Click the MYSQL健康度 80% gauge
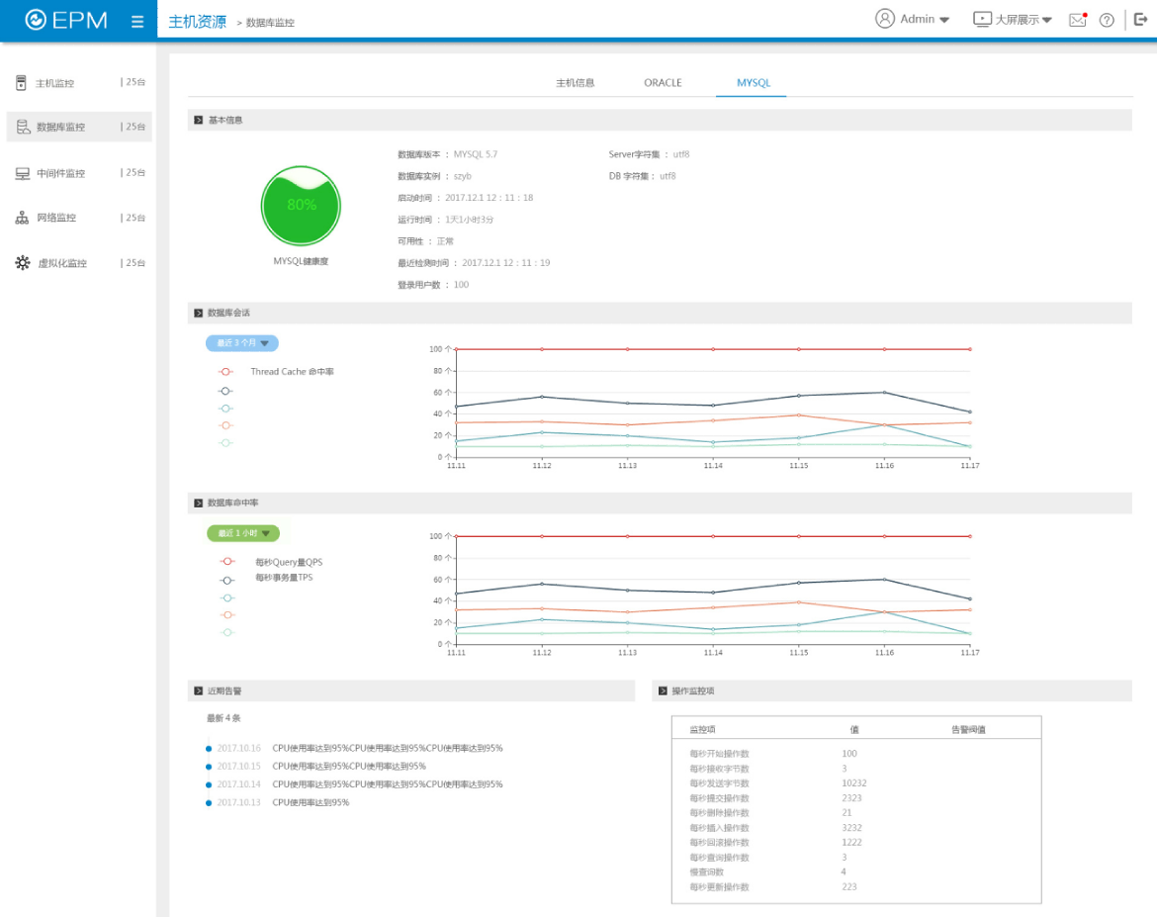This screenshot has width=1157, height=917. 301,205
